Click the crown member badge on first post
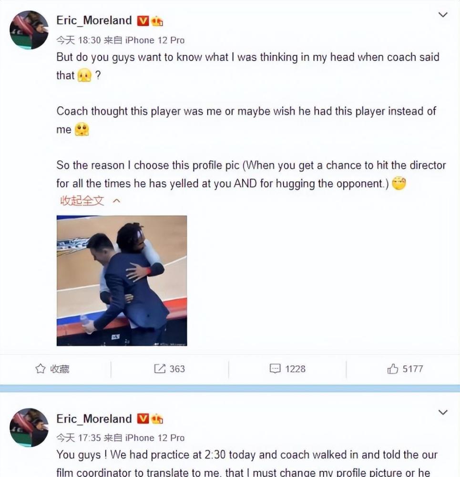This screenshot has width=460, height=477. 156,21
